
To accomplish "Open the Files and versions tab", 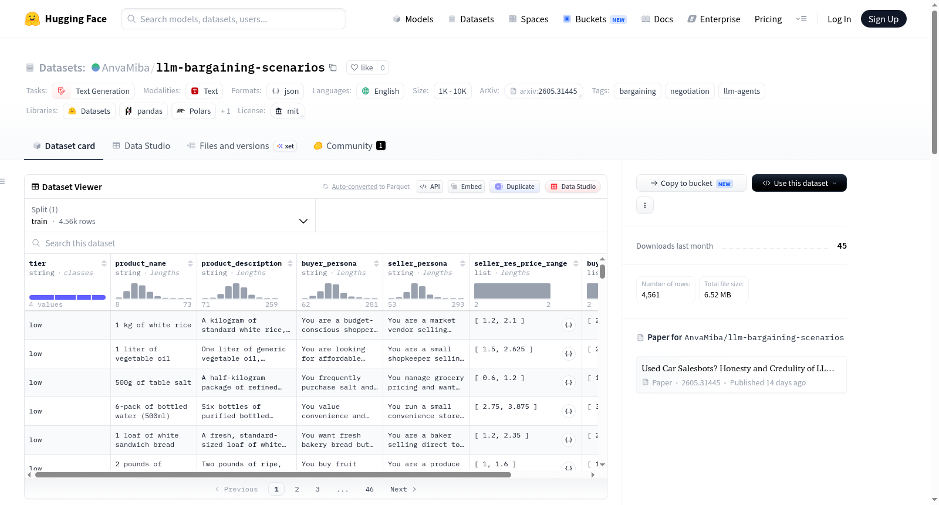I will [x=242, y=146].
